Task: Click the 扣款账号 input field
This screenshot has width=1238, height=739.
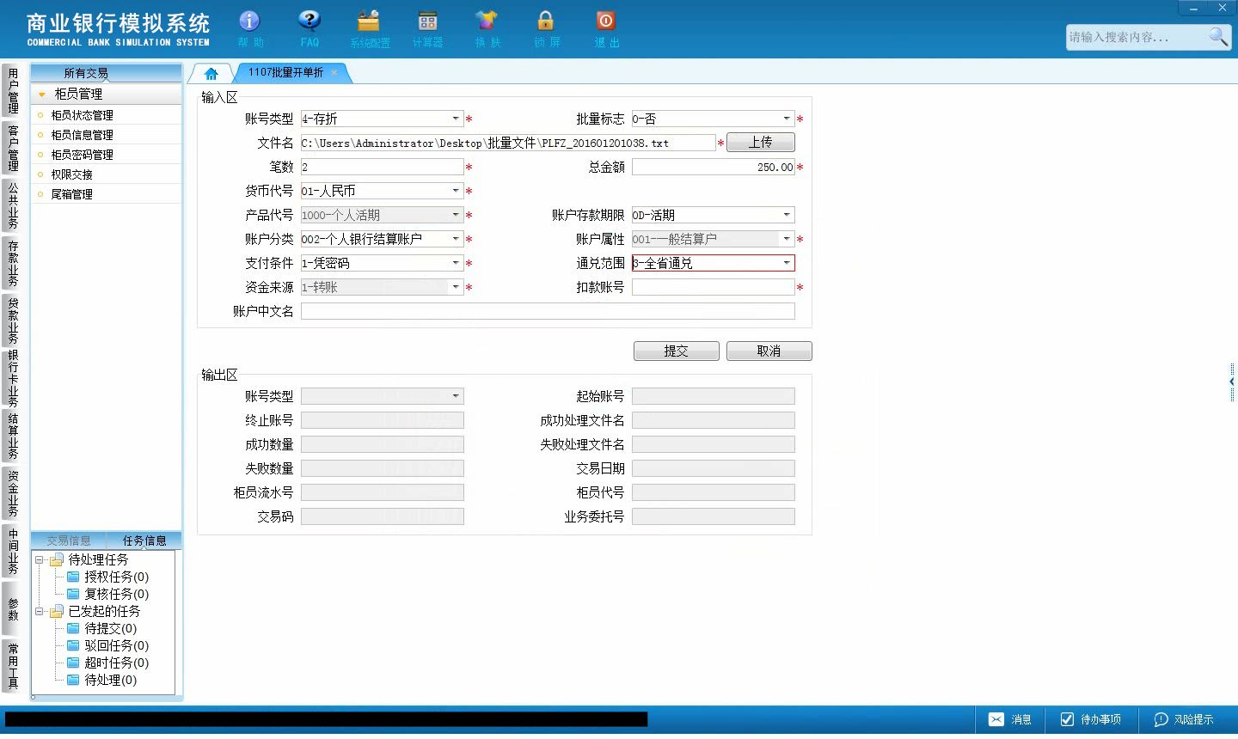Action: point(714,287)
